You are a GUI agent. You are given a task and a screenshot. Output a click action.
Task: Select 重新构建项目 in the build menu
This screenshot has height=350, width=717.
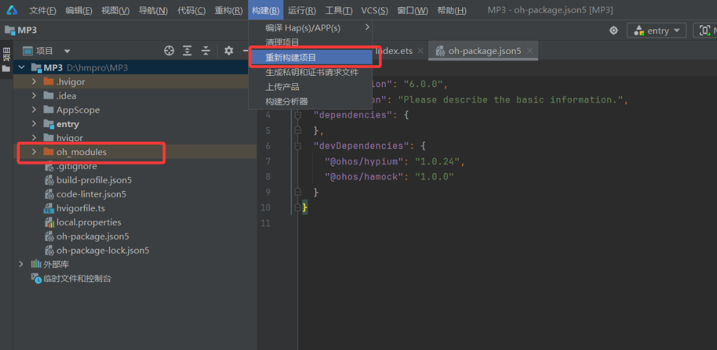tap(291, 58)
